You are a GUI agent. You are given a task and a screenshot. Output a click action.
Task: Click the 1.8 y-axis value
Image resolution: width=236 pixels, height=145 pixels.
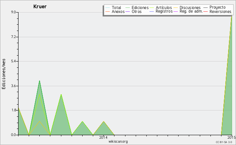click(13, 110)
